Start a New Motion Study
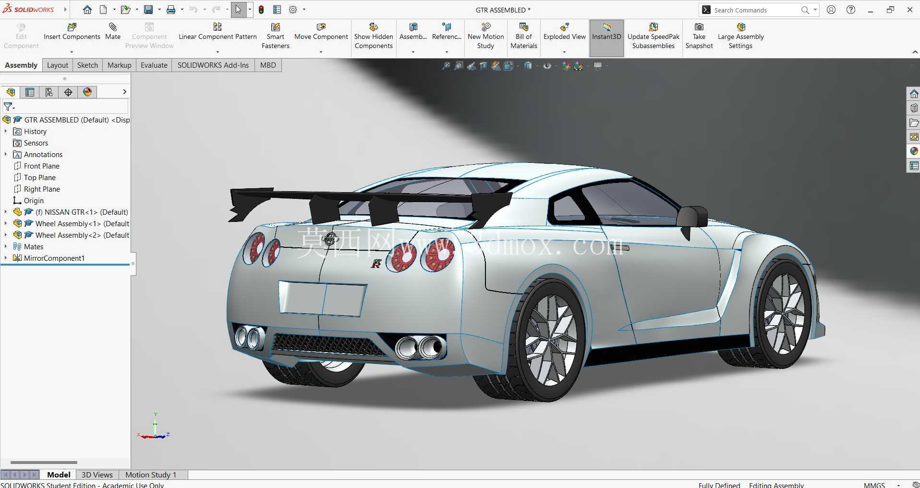The height and width of the screenshot is (488, 920). (x=485, y=36)
